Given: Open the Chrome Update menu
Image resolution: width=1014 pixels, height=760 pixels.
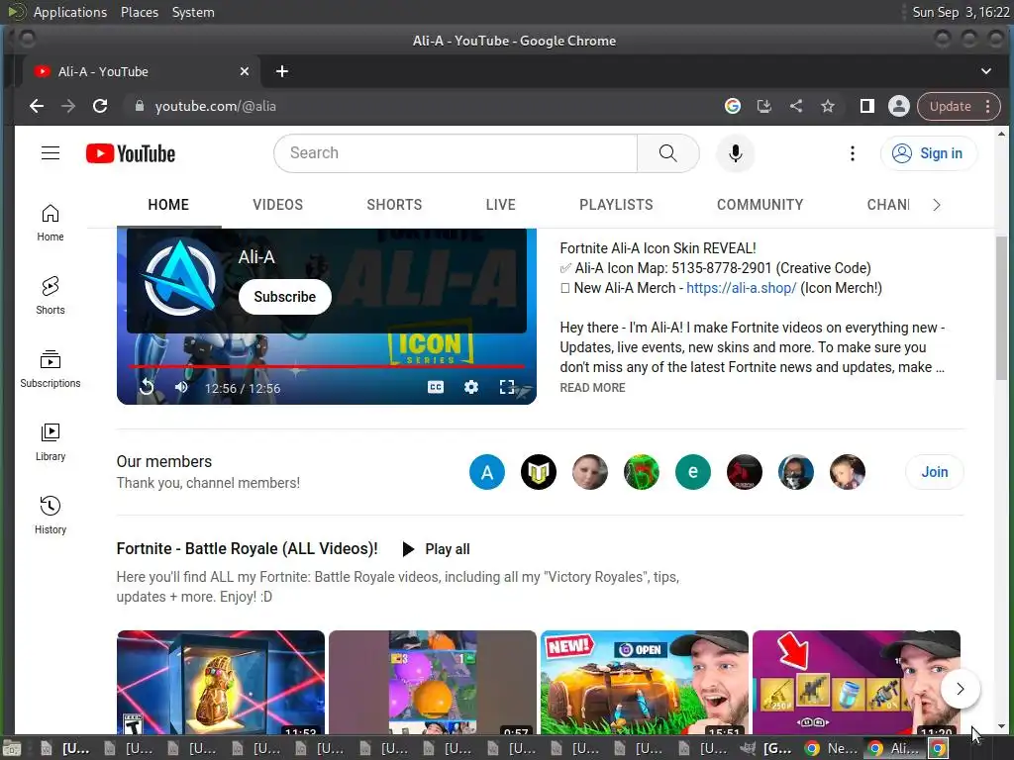Looking at the screenshot, I should click(959, 106).
